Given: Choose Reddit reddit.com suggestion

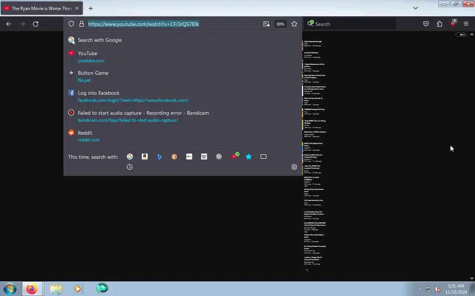Looking at the screenshot, I should [183, 136].
